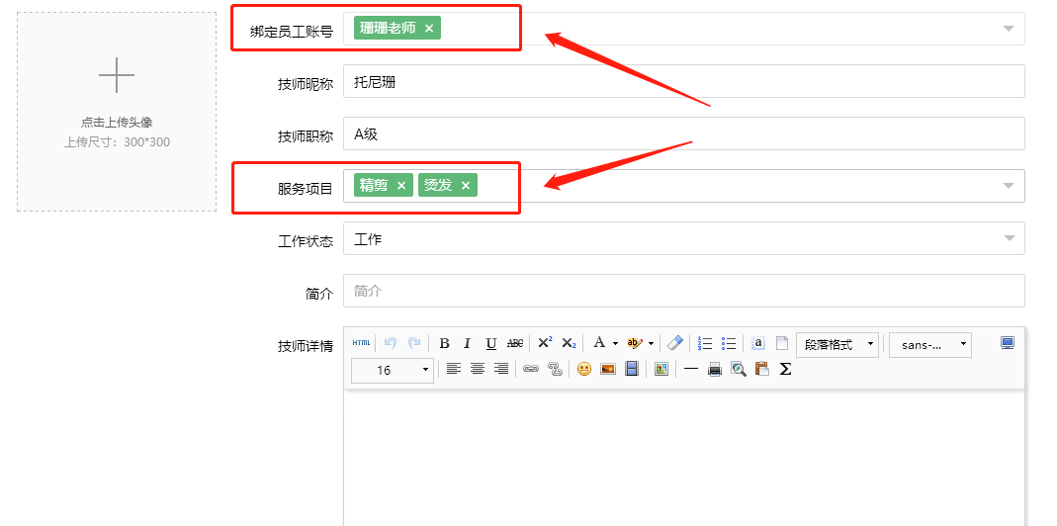Viewport: 1057px width, 526px height.
Task: Click inside the 技师详情 editor body
Action: (683, 458)
